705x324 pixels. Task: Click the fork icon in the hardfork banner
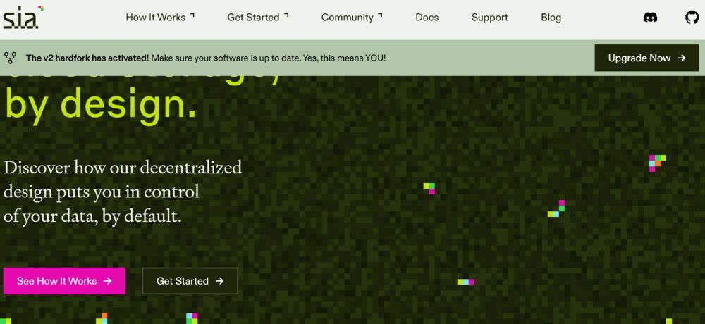[x=10, y=58]
